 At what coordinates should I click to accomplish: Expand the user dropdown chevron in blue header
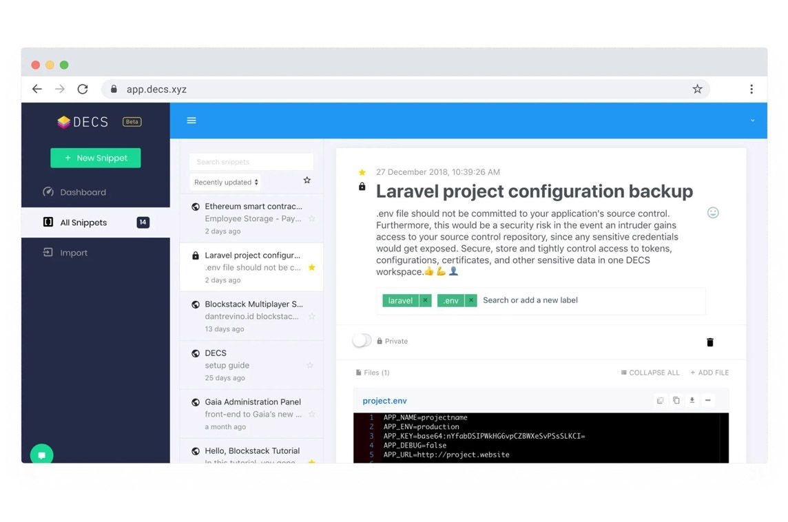pyautogui.click(x=752, y=121)
